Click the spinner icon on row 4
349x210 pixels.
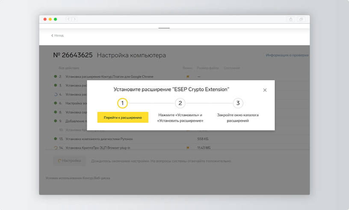56,94
